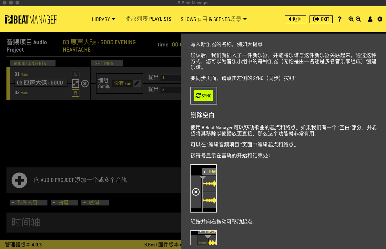
Task: Click the zoom in magnifier icon
Action: 351,19
